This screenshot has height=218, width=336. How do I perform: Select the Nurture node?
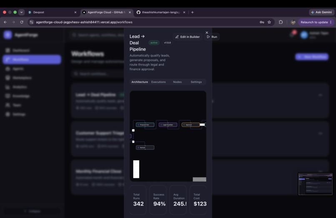coord(145,148)
